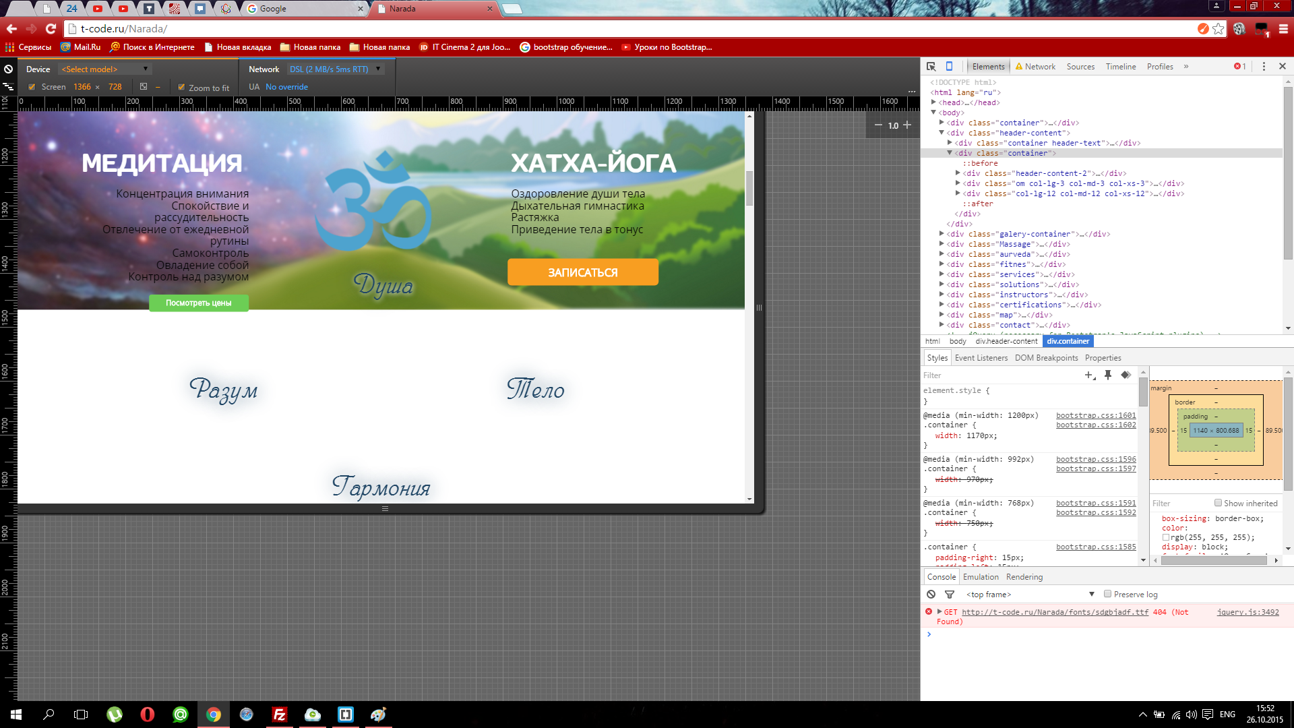Switch to Sources tab
This screenshot has height=728, width=1294.
point(1080,66)
